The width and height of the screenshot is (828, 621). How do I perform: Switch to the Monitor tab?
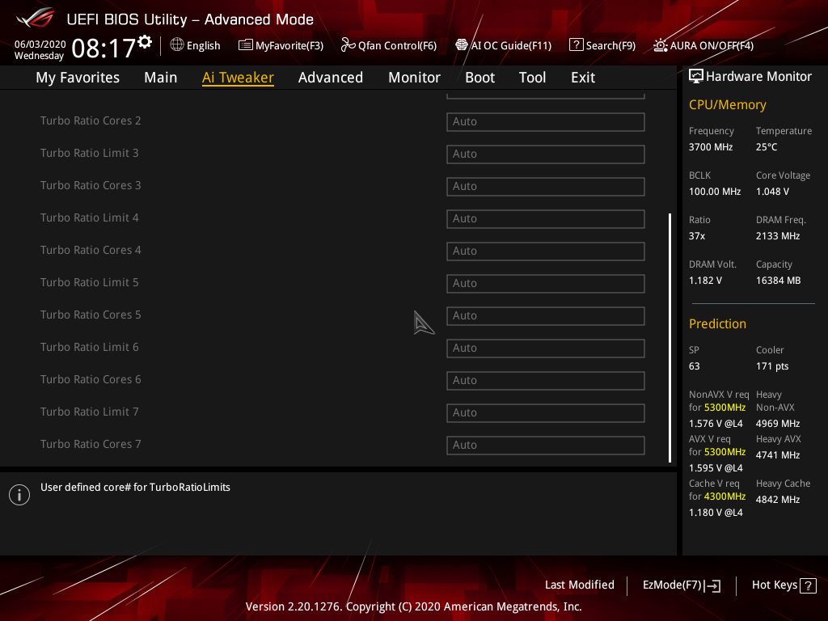[414, 77]
